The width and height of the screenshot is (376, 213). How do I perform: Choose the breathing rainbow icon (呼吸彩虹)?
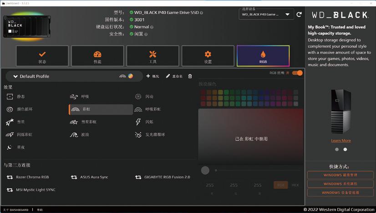click(x=138, y=109)
